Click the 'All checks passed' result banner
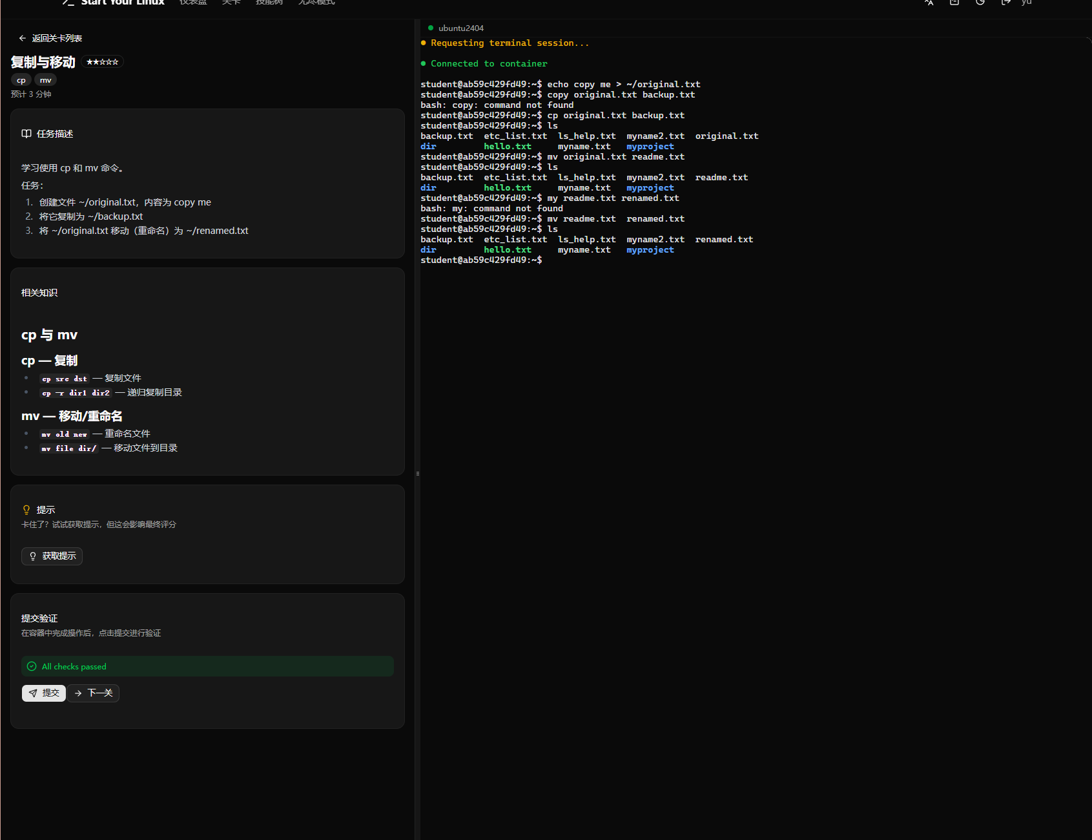 (x=207, y=666)
